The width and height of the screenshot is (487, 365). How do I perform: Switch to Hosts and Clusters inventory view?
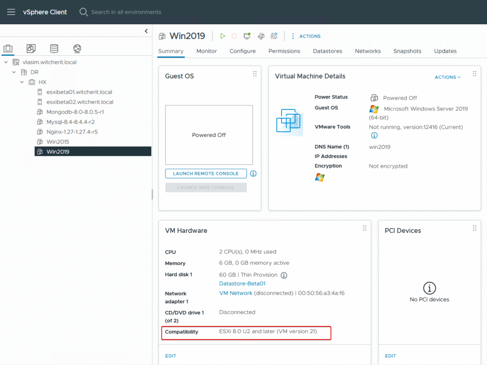point(8,48)
